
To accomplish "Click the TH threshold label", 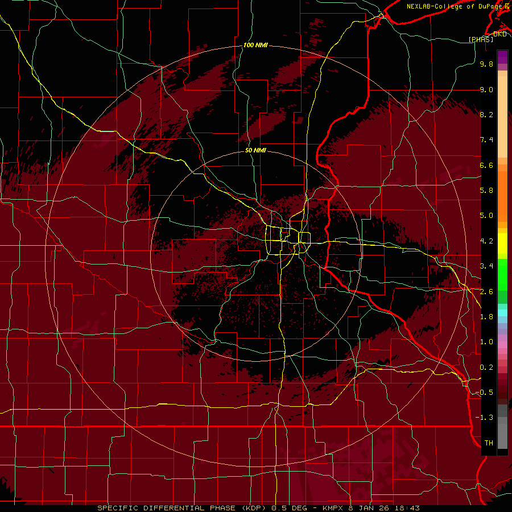I will point(489,443).
